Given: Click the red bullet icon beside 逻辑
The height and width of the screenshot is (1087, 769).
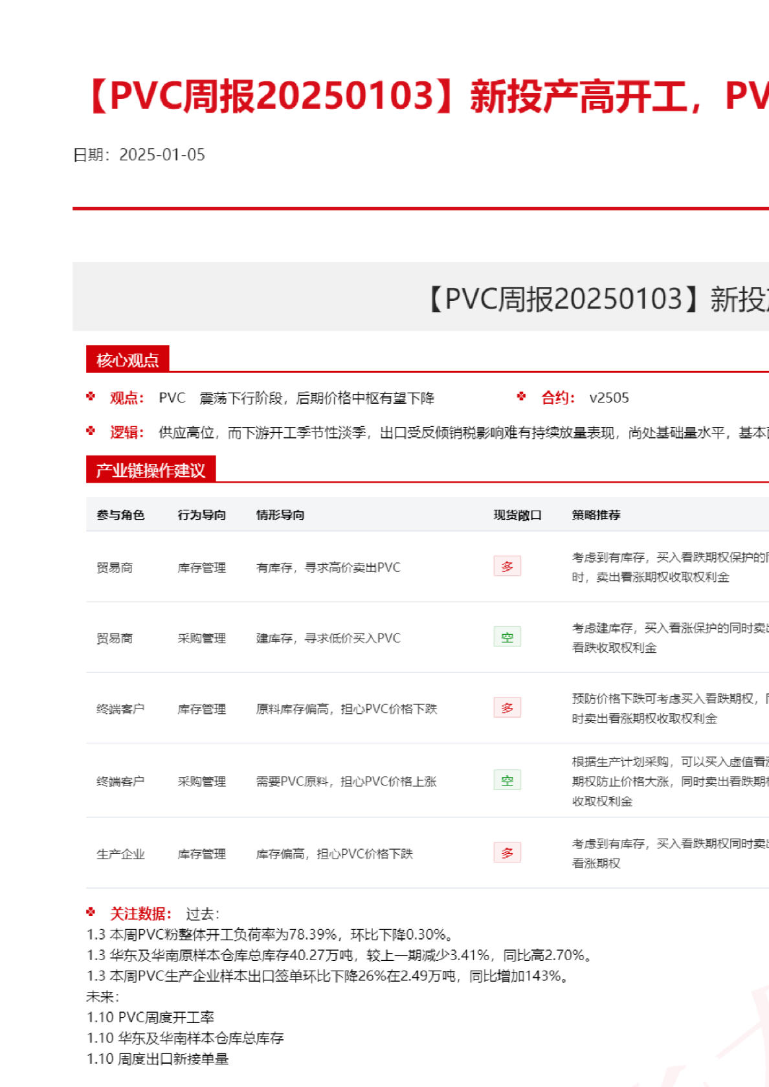Looking at the screenshot, I should (x=91, y=431).
